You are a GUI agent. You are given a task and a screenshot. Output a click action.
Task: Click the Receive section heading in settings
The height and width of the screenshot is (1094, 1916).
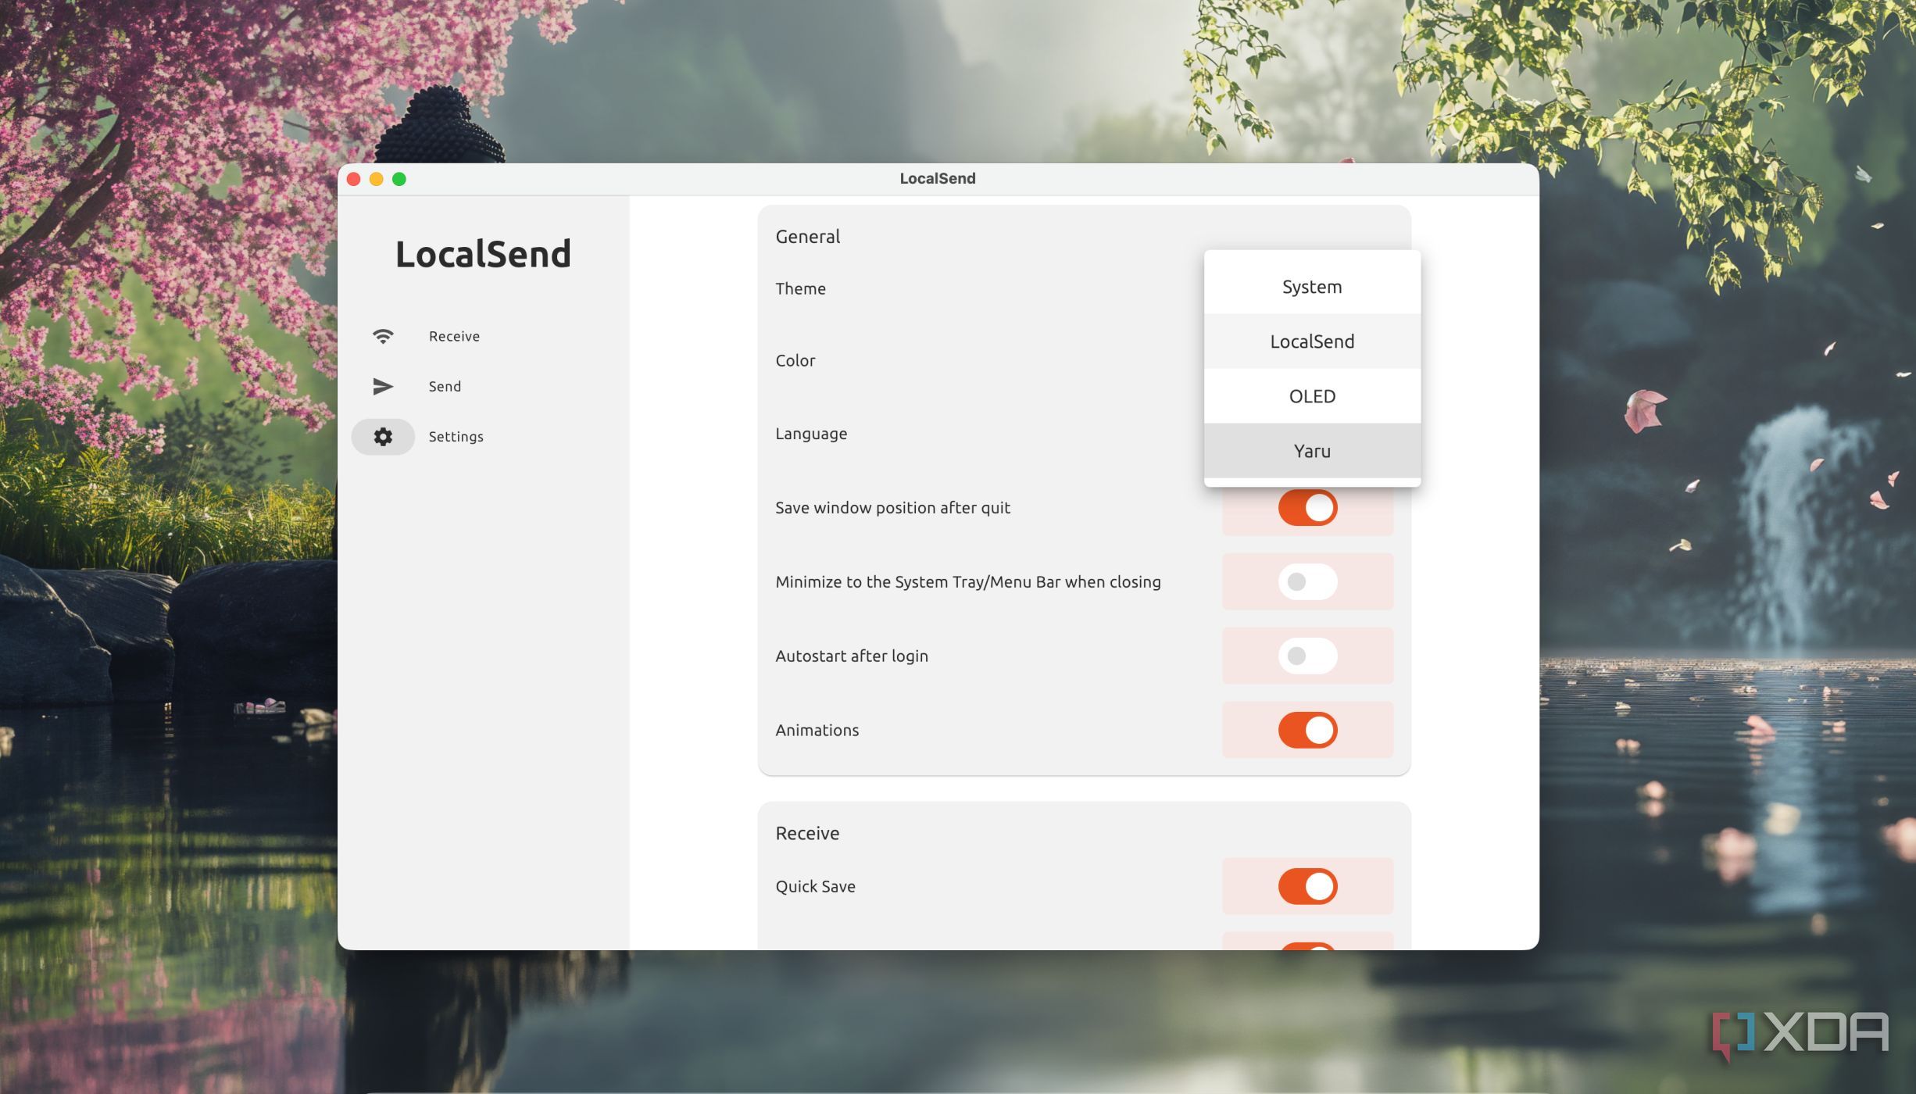pyautogui.click(x=807, y=833)
